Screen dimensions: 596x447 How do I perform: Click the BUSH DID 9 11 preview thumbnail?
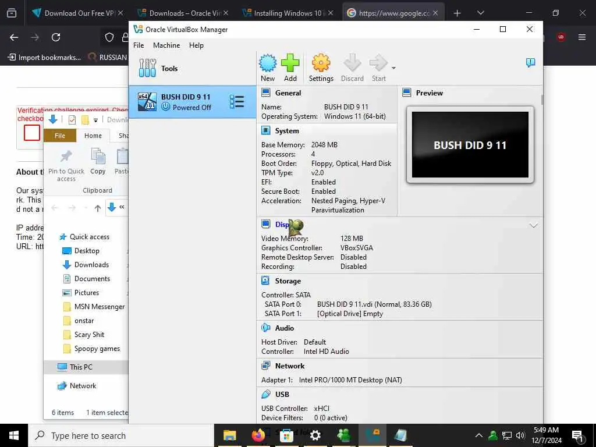pos(470,144)
